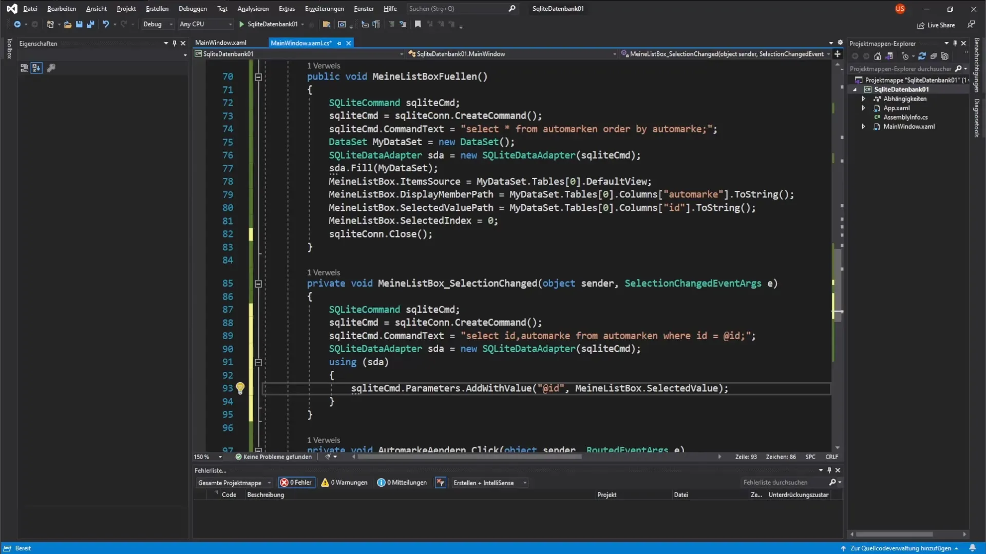Toggle the 0 Warnungen warning filter
Image resolution: width=986 pixels, height=554 pixels.
(344, 483)
